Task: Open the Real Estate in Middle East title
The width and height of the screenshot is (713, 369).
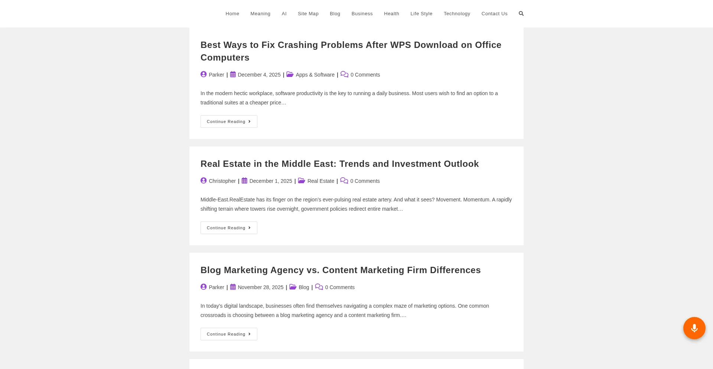Action: point(339,164)
